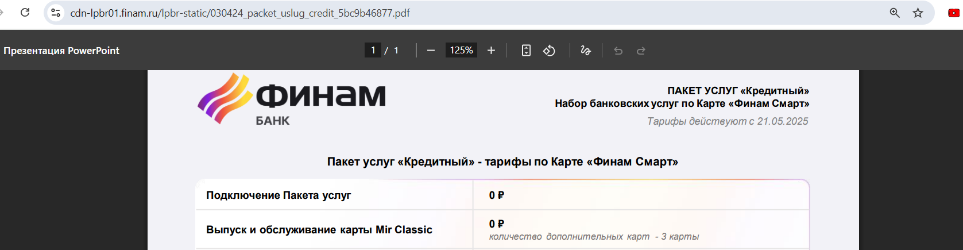Viewport: 963px width, 250px height.
Task: Open site information icon in address bar
Action: coord(56,13)
